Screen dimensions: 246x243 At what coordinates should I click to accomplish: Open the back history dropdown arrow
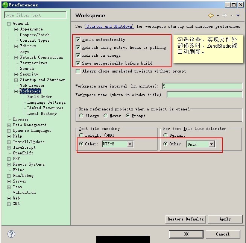[x=218, y=16]
